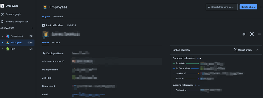This screenshot has height=98, width=263.
Task: Click the Employee Name label tag icon
Action: (x=44, y=53)
